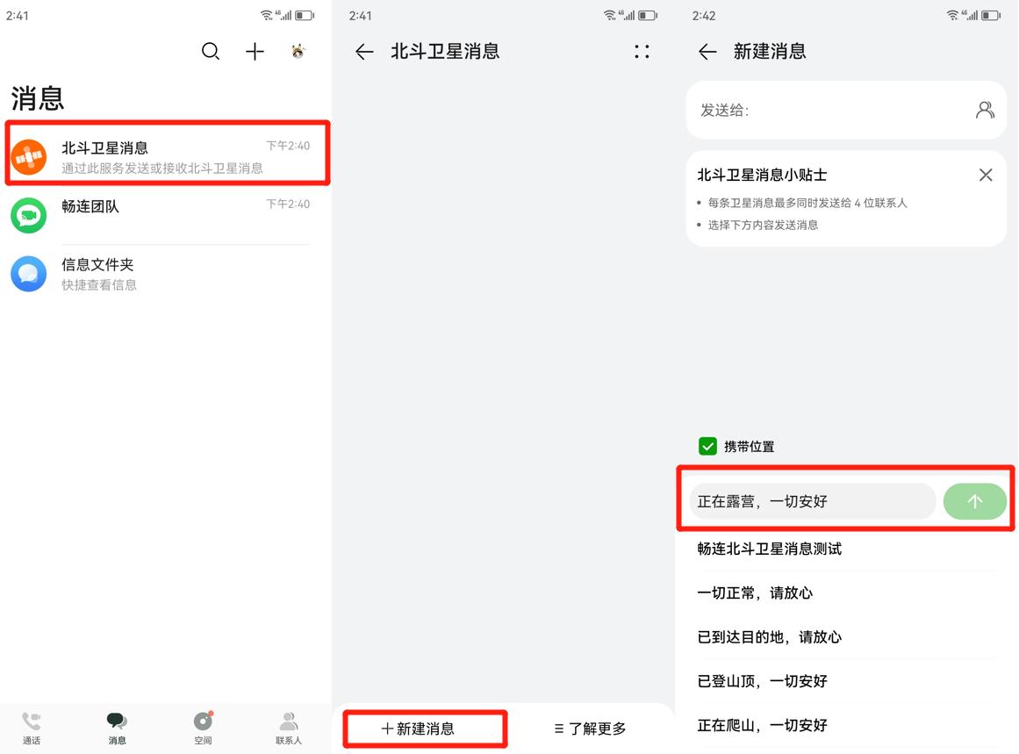Switch to the 空间 tab with notification dot

(x=203, y=728)
